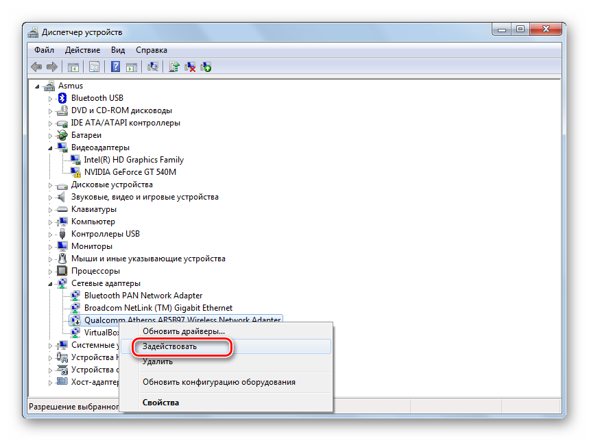Select Обновить драйверы... from context menu
The image size is (589, 441).
(183, 331)
